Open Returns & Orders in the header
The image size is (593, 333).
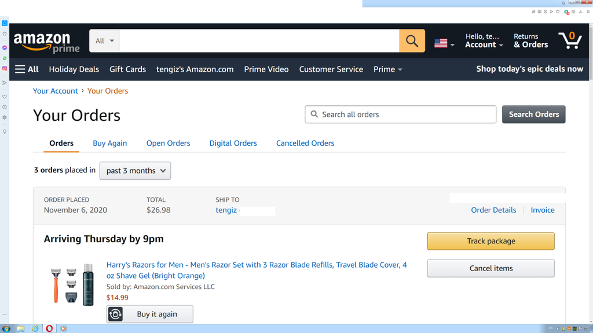(530, 41)
